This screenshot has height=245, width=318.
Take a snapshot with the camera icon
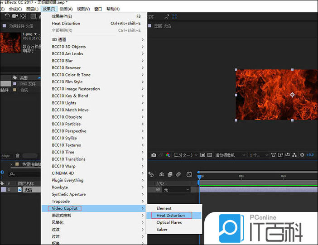(x=154, y=155)
